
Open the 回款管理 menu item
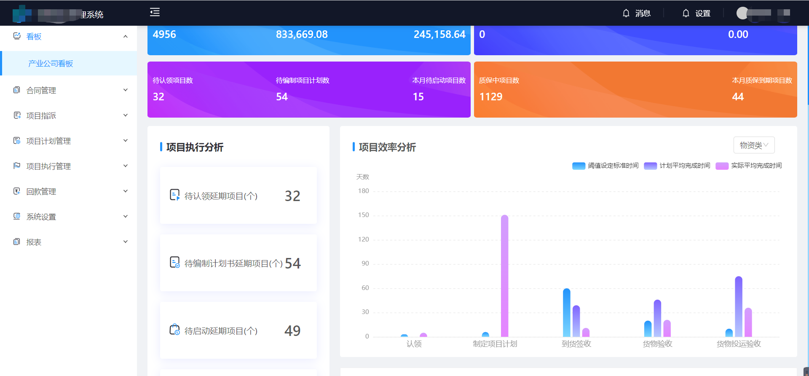68,191
